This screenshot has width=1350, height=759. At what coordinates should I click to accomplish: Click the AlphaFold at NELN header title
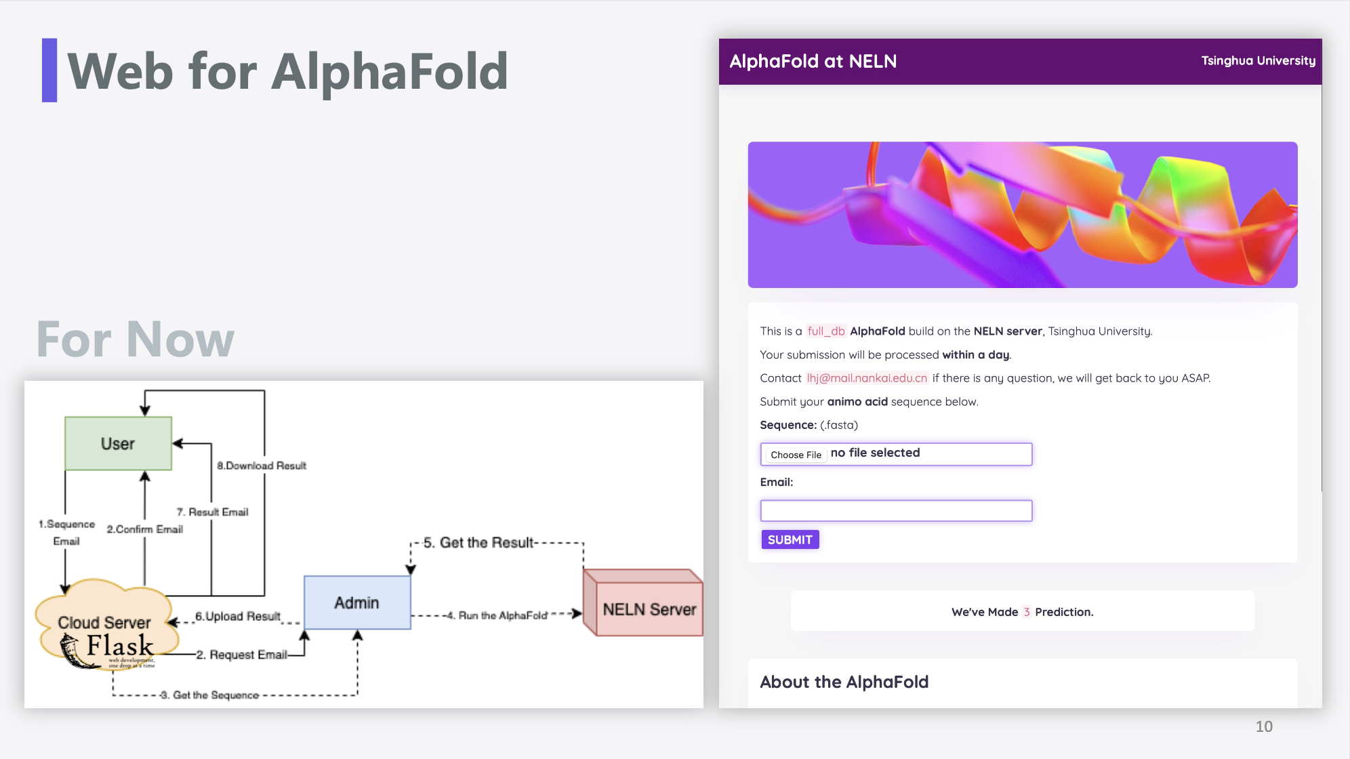[813, 62]
